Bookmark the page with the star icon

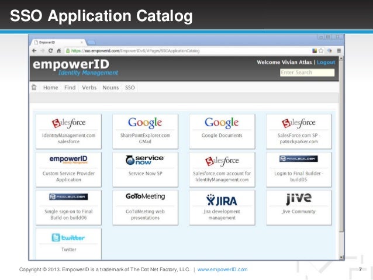[321, 51]
